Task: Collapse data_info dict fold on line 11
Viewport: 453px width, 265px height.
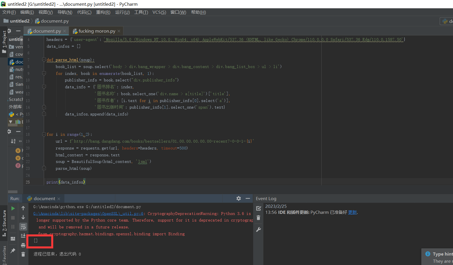Action: [x=44, y=87]
